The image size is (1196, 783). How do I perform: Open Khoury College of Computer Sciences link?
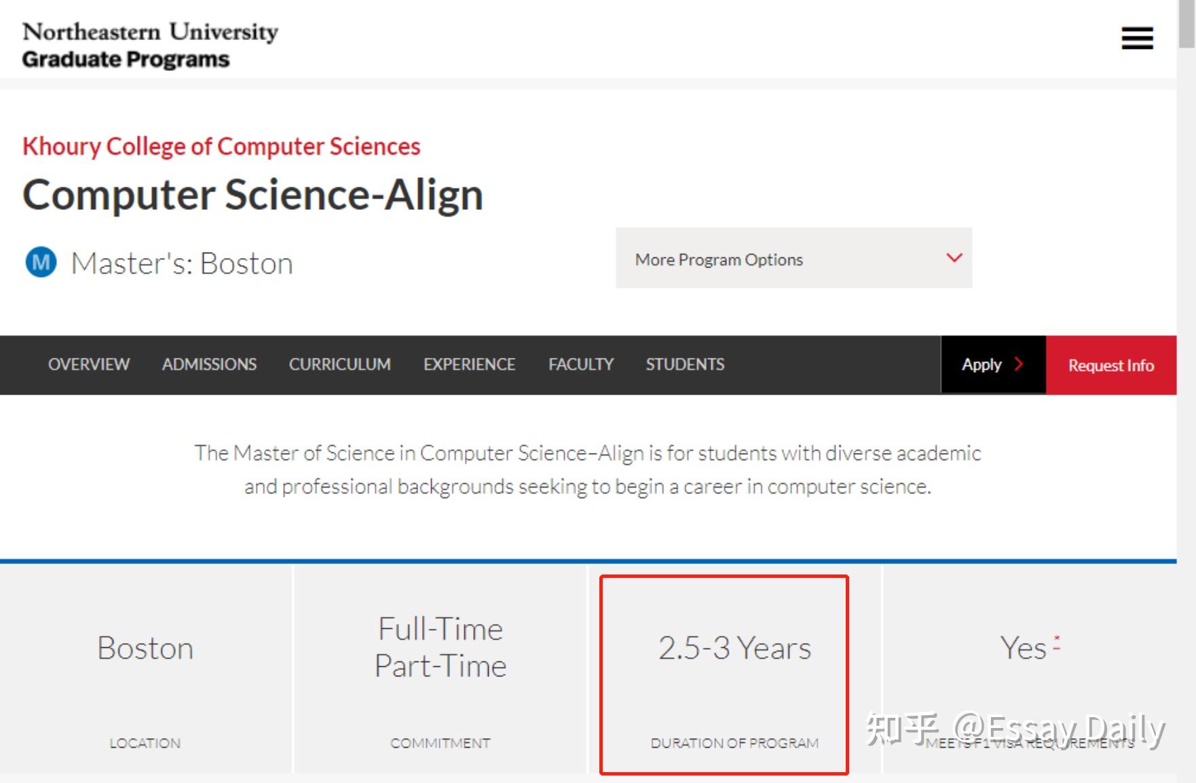pyautogui.click(x=221, y=146)
